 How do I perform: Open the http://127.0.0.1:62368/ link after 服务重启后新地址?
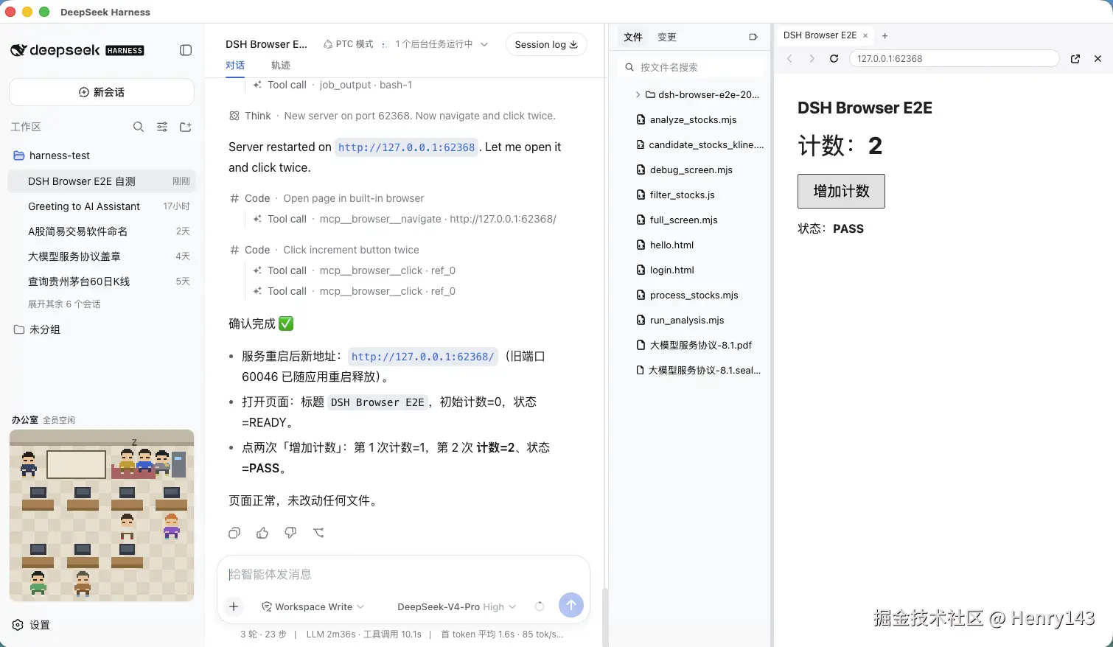click(x=423, y=357)
